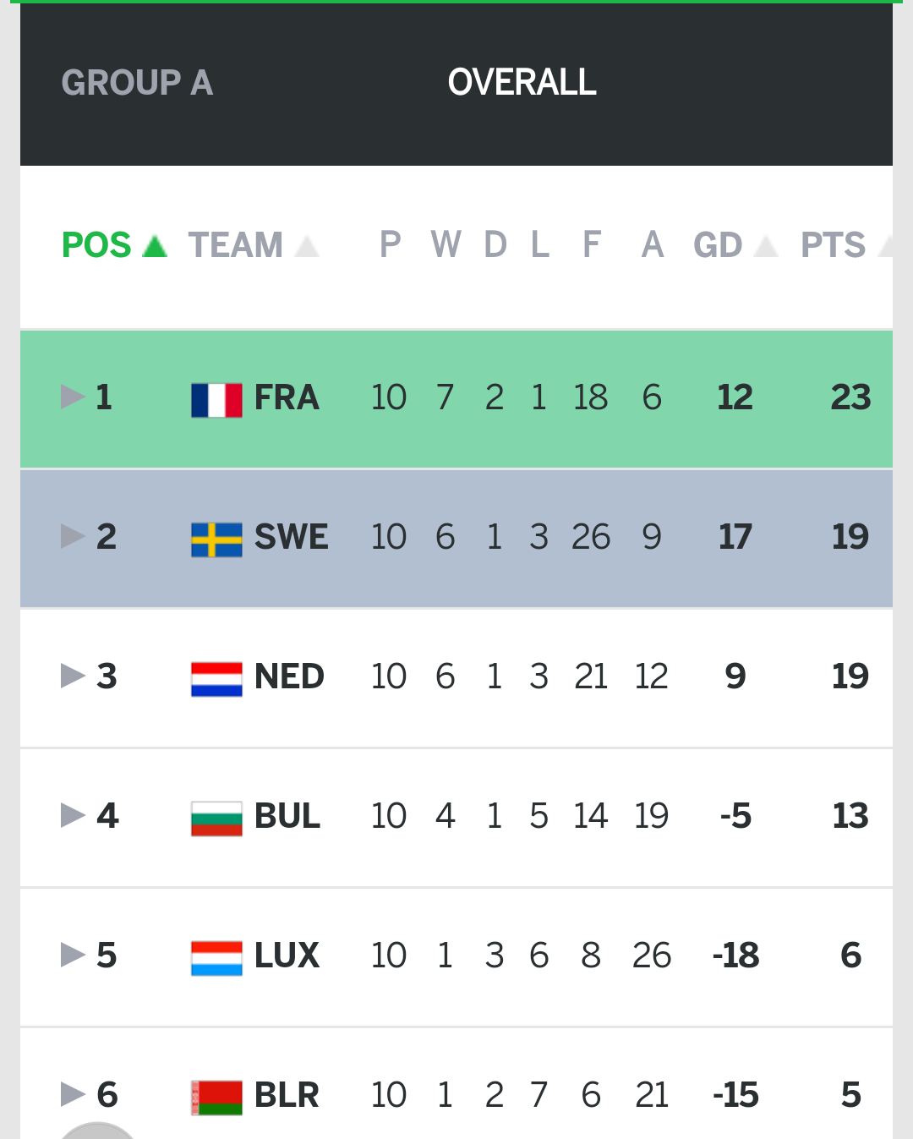
Task: Click the Sweden flag icon
Action: click(216, 539)
